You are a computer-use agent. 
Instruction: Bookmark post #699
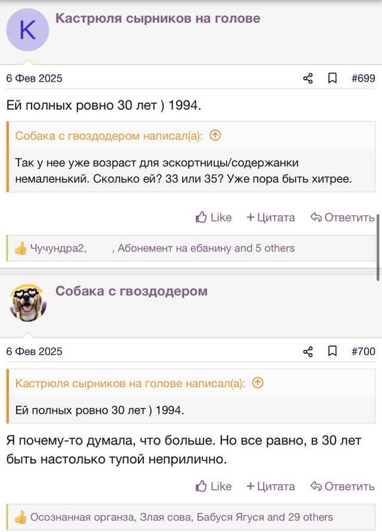coord(332,78)
